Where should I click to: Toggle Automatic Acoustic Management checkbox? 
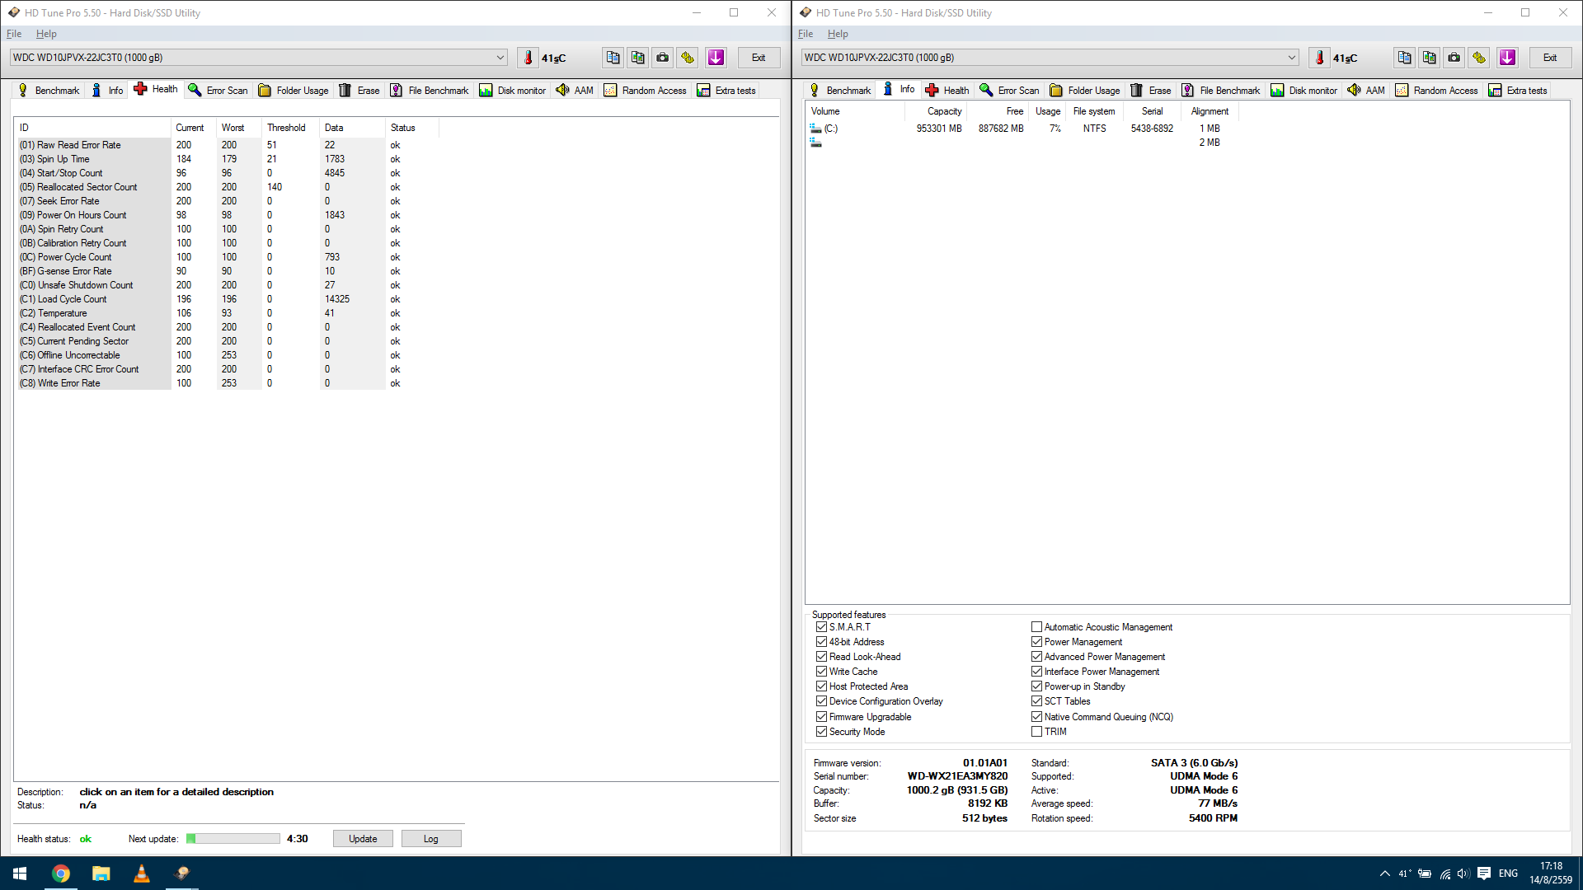click(1036, 627)
